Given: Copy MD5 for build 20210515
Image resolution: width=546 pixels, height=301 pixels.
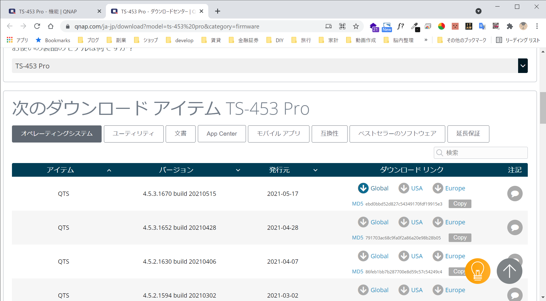Looking at the screenshot, I should pyautogui.click(x=460, y=204).
